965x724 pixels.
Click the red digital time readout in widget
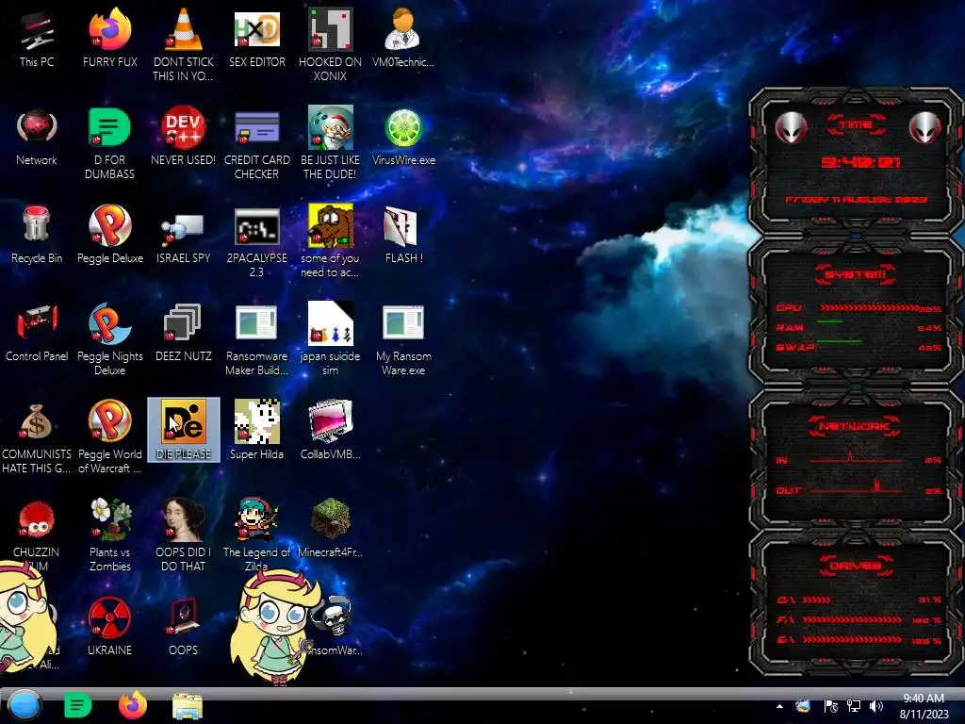coord(860,162)
